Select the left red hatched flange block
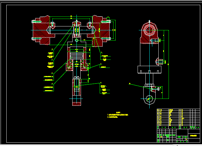This screenshot has width=202, height=146. (41, 30)
